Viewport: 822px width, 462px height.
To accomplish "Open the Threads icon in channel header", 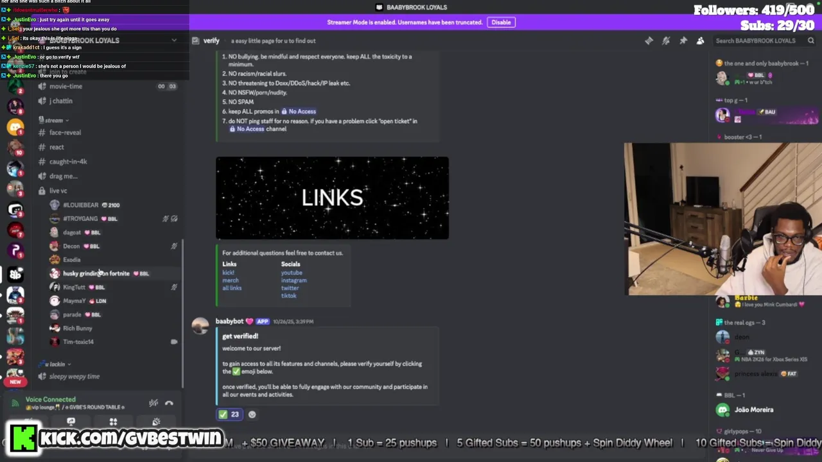I will [x=649, y=40].
